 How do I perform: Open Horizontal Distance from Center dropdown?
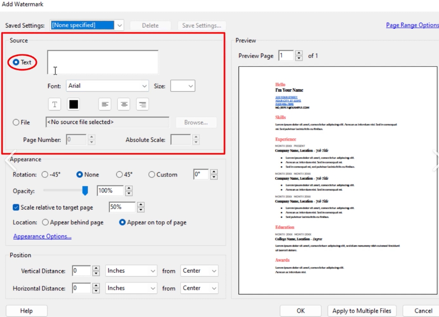pos(199,288)
